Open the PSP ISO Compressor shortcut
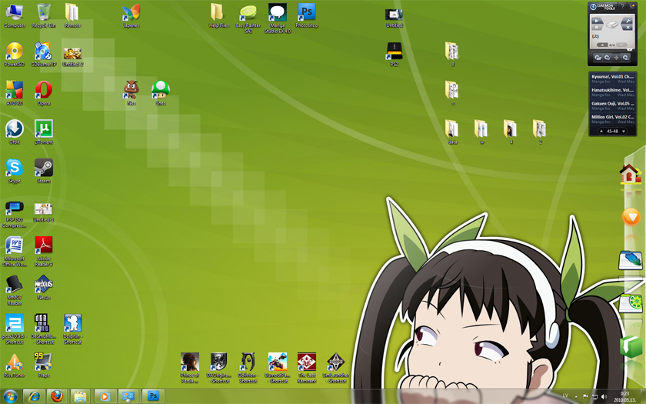Viewport: 646px width, 404px height. 15,214
